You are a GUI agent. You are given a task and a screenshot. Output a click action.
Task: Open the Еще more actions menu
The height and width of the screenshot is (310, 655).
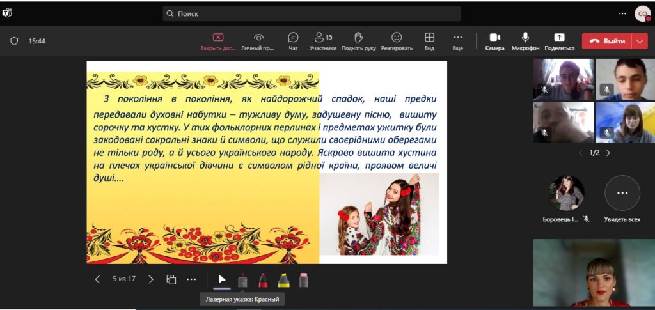457,41
